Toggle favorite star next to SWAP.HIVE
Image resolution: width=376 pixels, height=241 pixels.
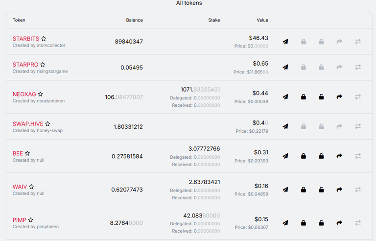point(47,123)
